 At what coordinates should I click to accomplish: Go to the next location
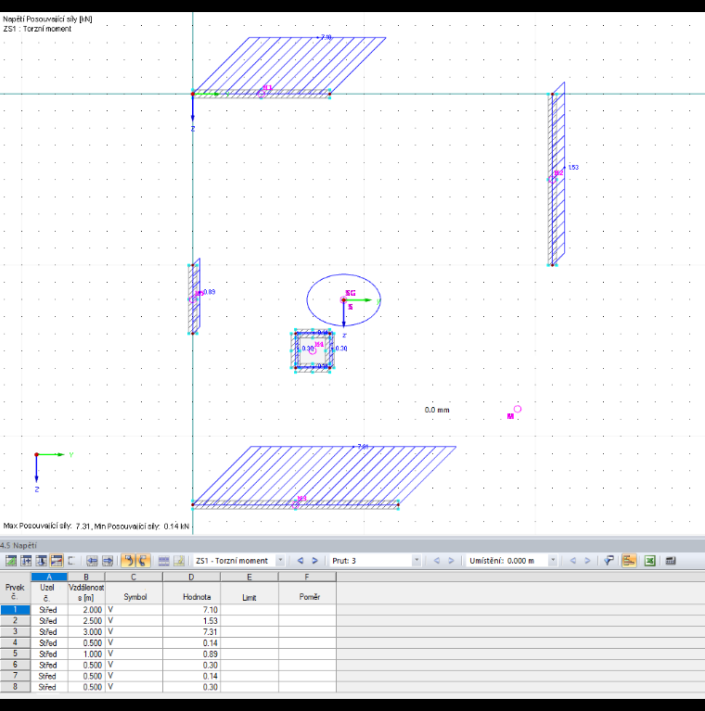587,561
